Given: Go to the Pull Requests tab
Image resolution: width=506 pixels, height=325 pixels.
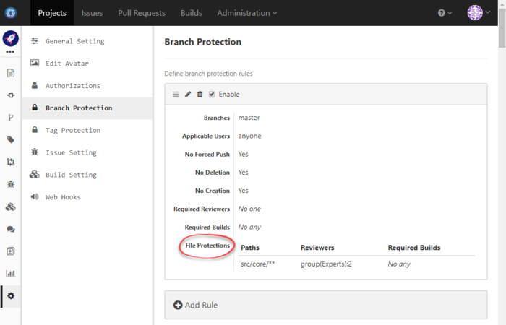Looking at the screenshot, I should (141, 13).
